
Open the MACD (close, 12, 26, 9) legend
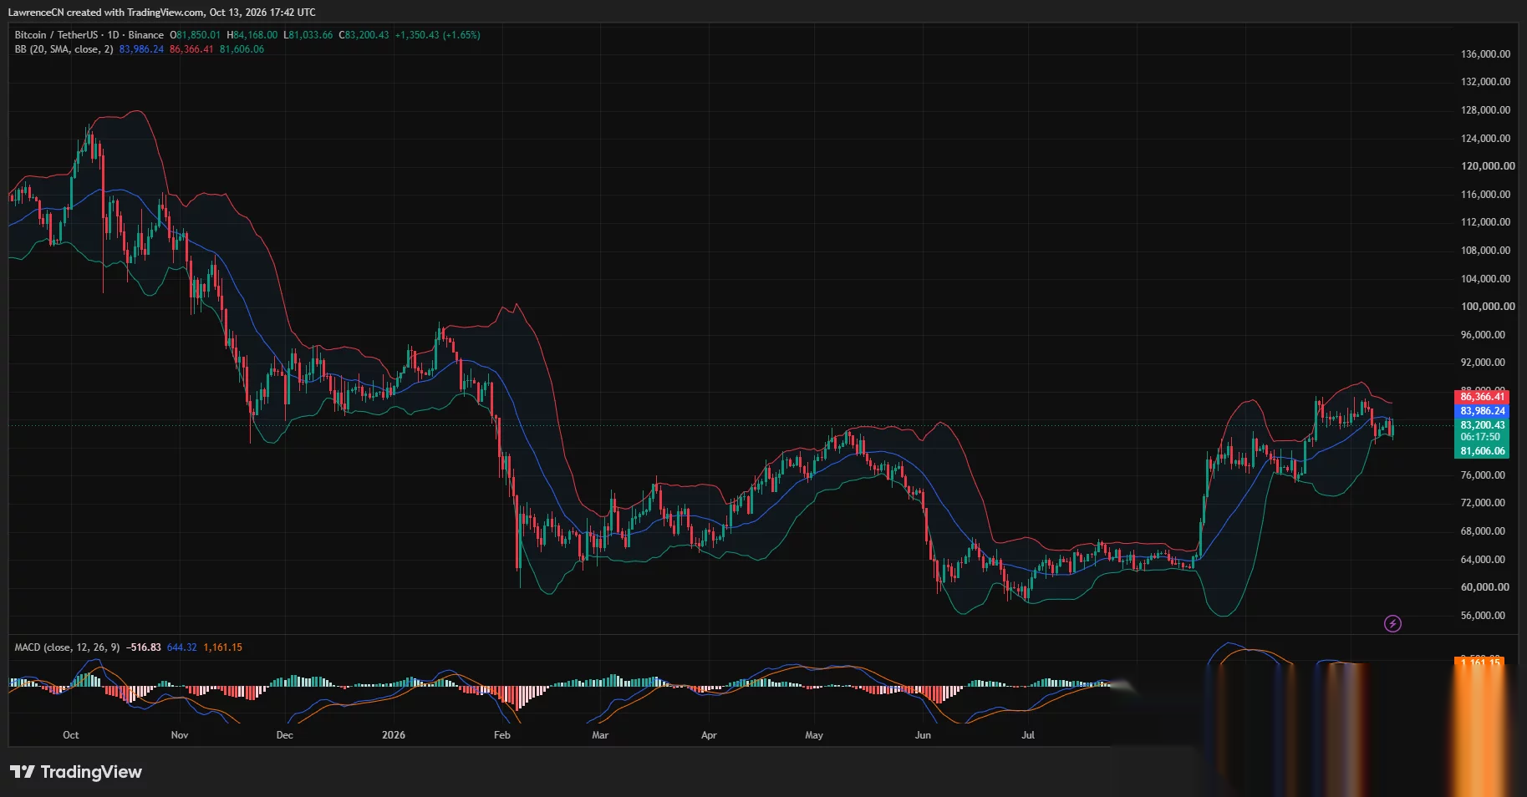(x=67, y=647)
